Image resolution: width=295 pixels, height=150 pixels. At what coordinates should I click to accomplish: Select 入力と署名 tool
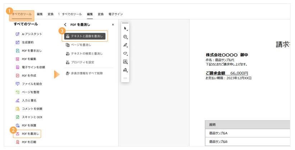(26, 100)
